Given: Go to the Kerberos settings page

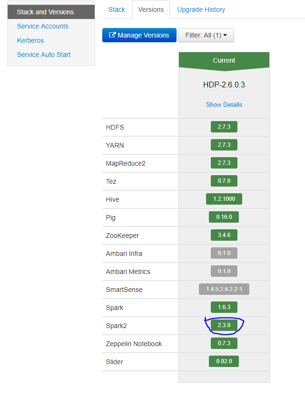Looking at the screenshot, I should click(30, 40).
